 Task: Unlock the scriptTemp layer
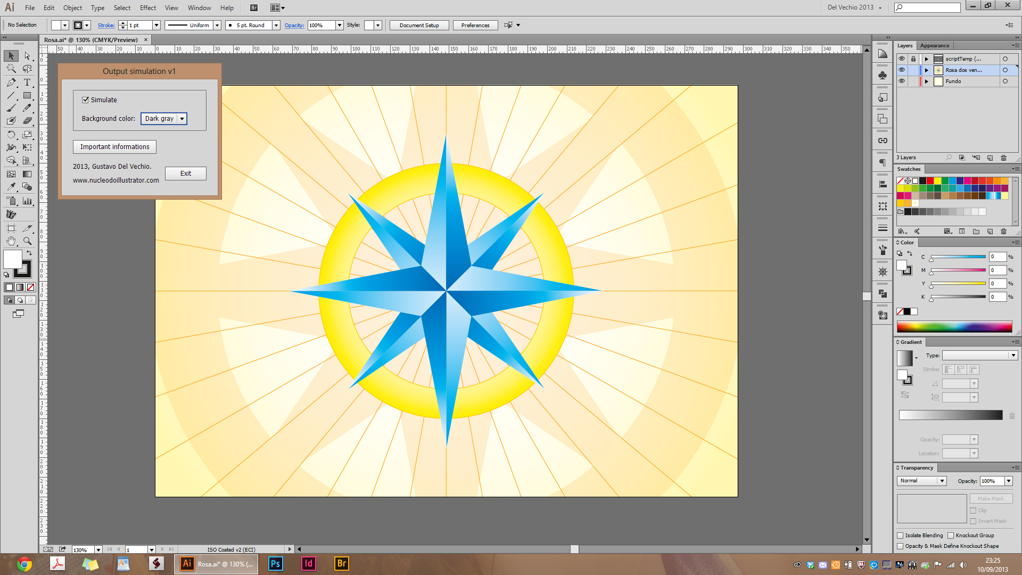914,59
